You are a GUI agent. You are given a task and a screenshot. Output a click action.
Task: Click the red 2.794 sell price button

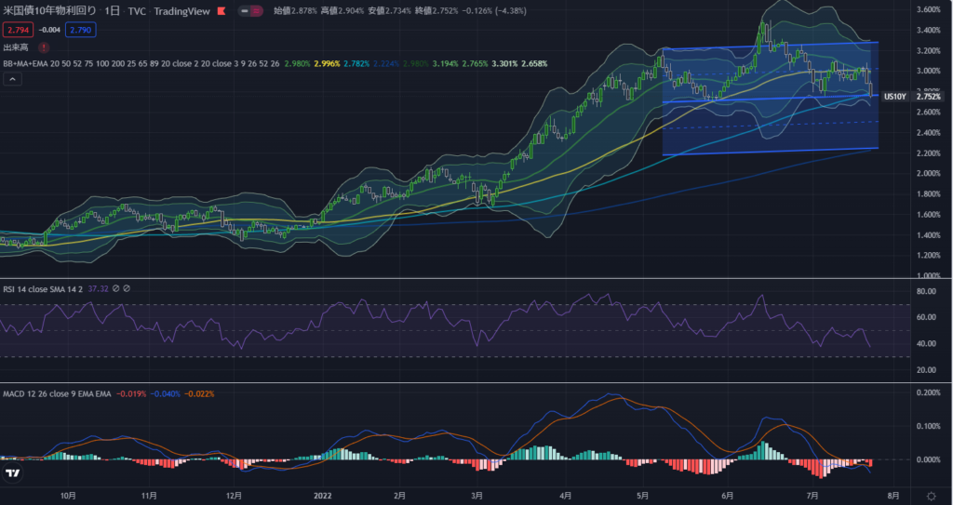18,30
